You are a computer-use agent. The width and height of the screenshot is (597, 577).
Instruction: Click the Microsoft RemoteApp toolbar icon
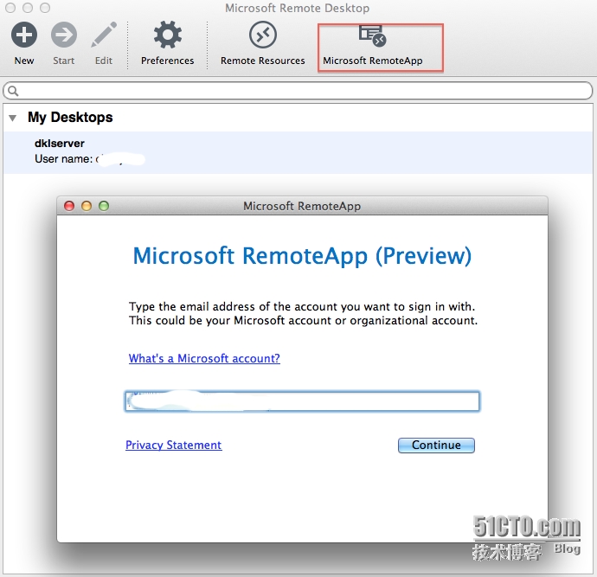pos(372,35)
